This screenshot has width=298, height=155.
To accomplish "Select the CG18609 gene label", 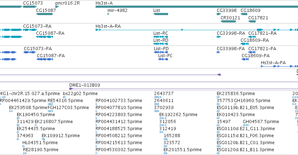I will point(250,10).
